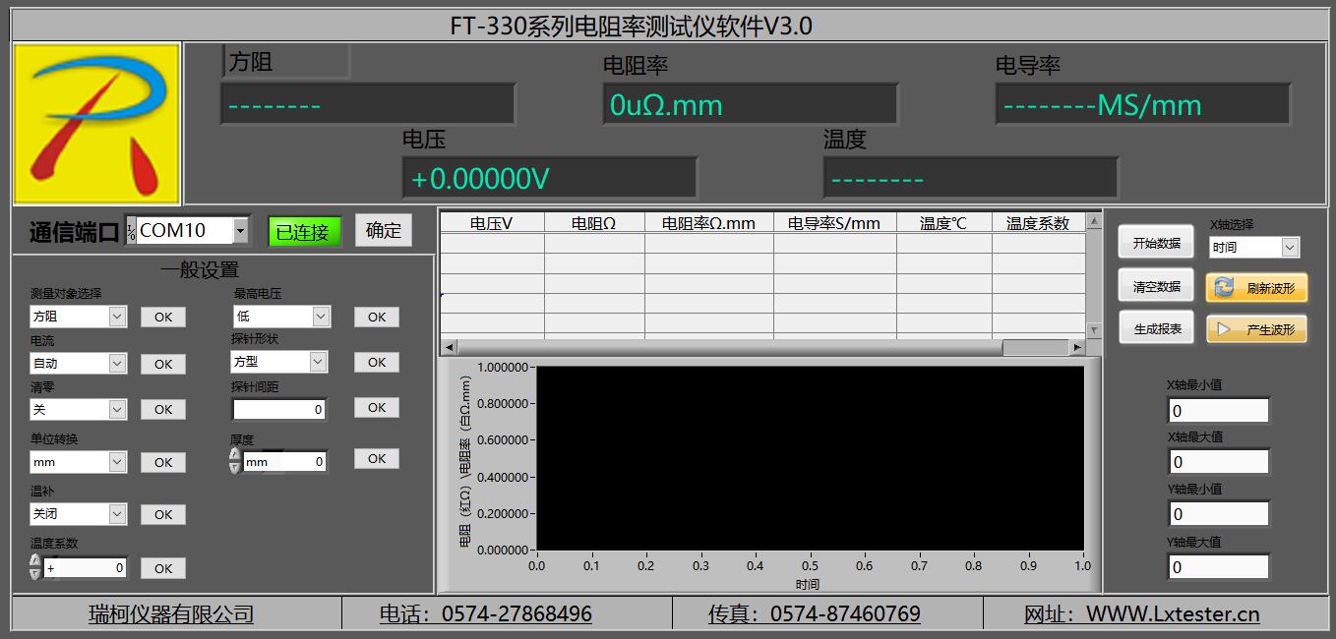
Task: Click the 开始数据 button
Action: (x=1155, y=241)
